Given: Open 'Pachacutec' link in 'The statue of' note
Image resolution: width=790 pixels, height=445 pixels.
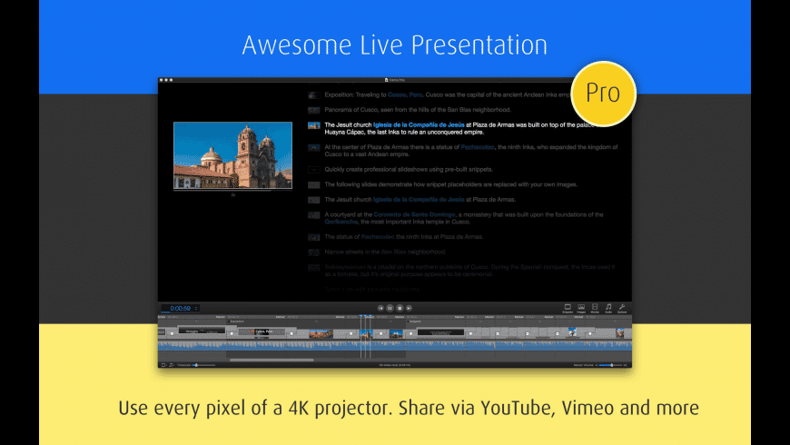Looking at the screenshot, I should pyautogui.click(x=378, y=237).
